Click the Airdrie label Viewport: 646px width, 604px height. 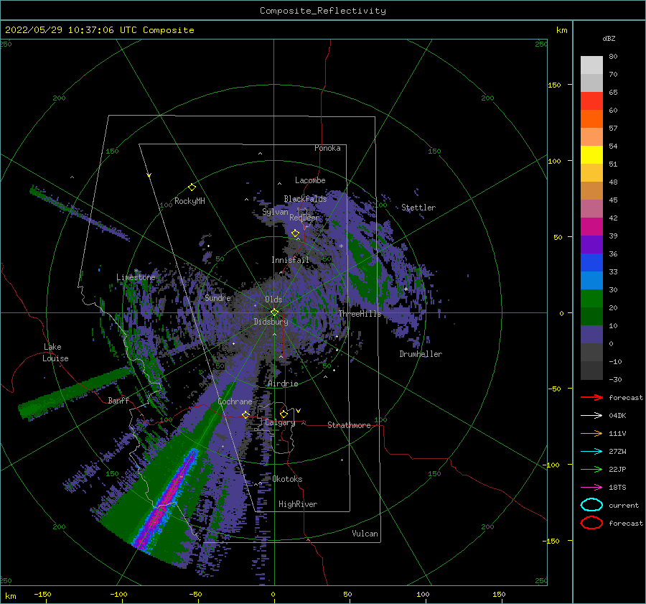coord(283,384)
